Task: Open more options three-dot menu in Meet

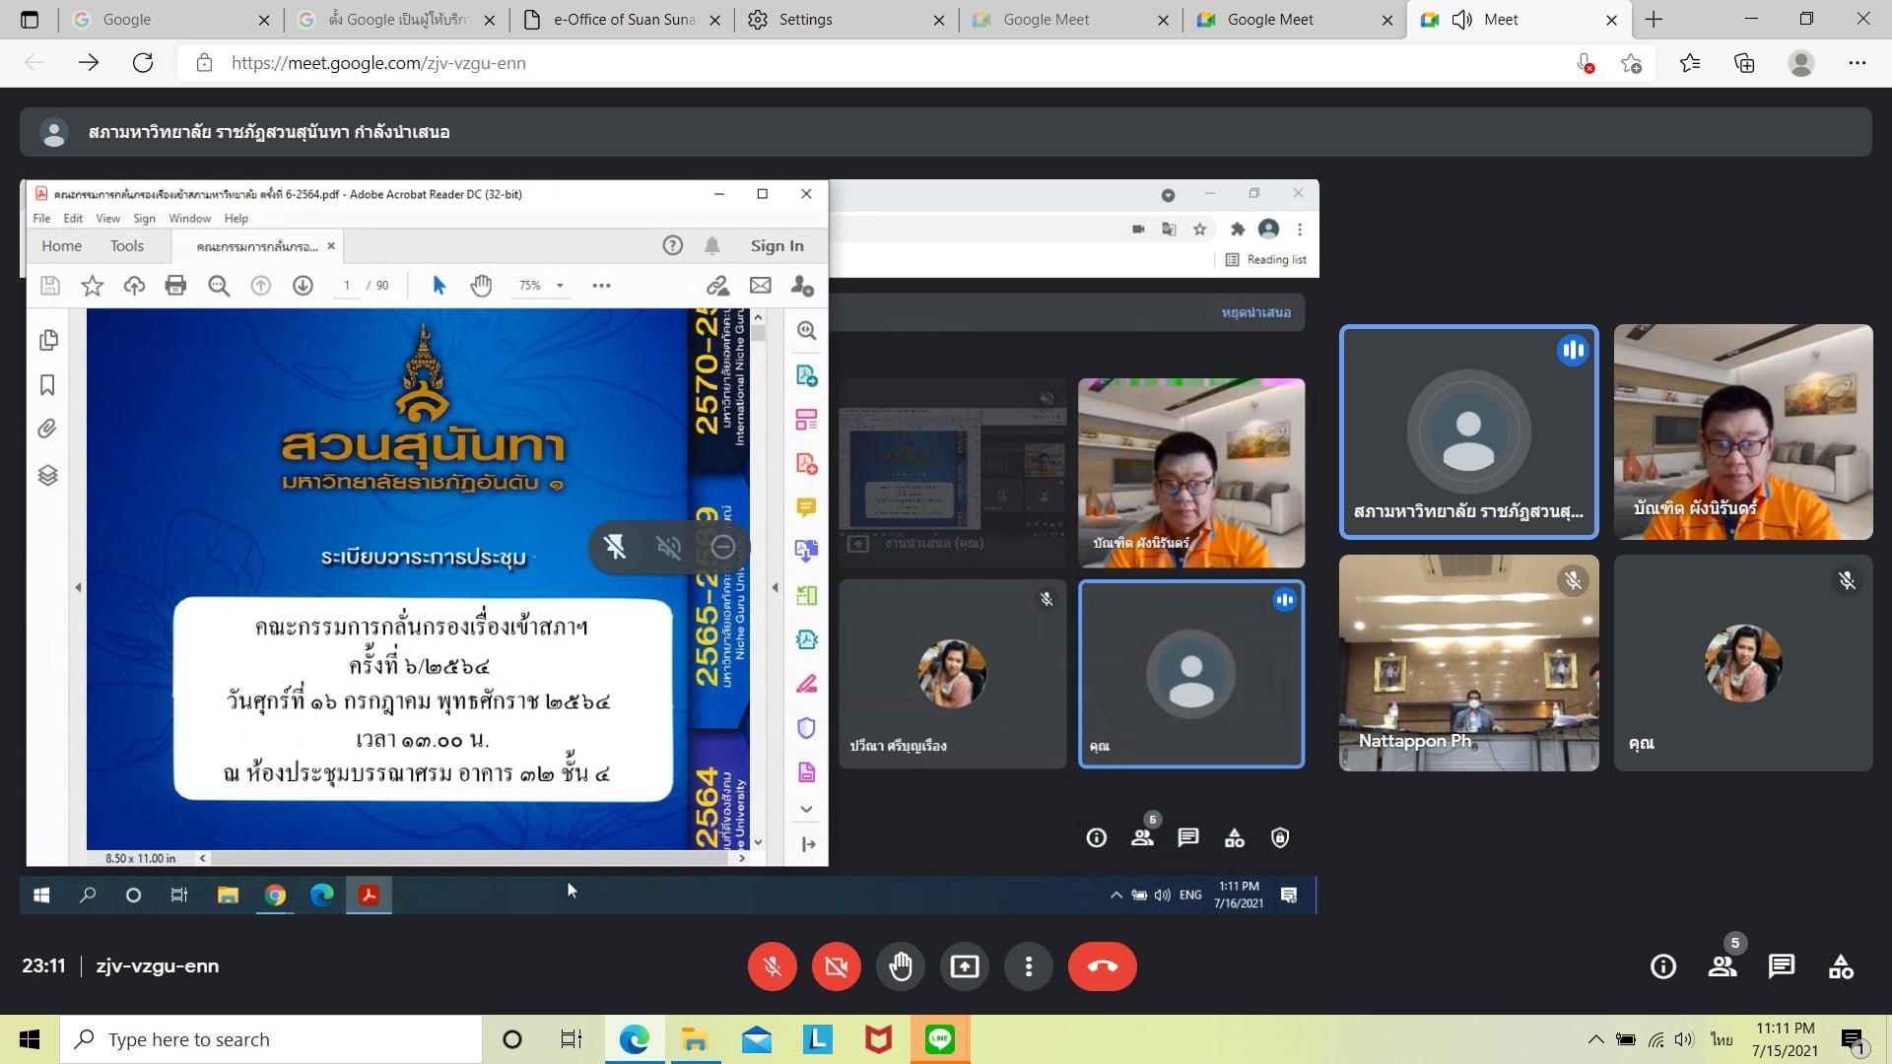Action: point(1028,966)
